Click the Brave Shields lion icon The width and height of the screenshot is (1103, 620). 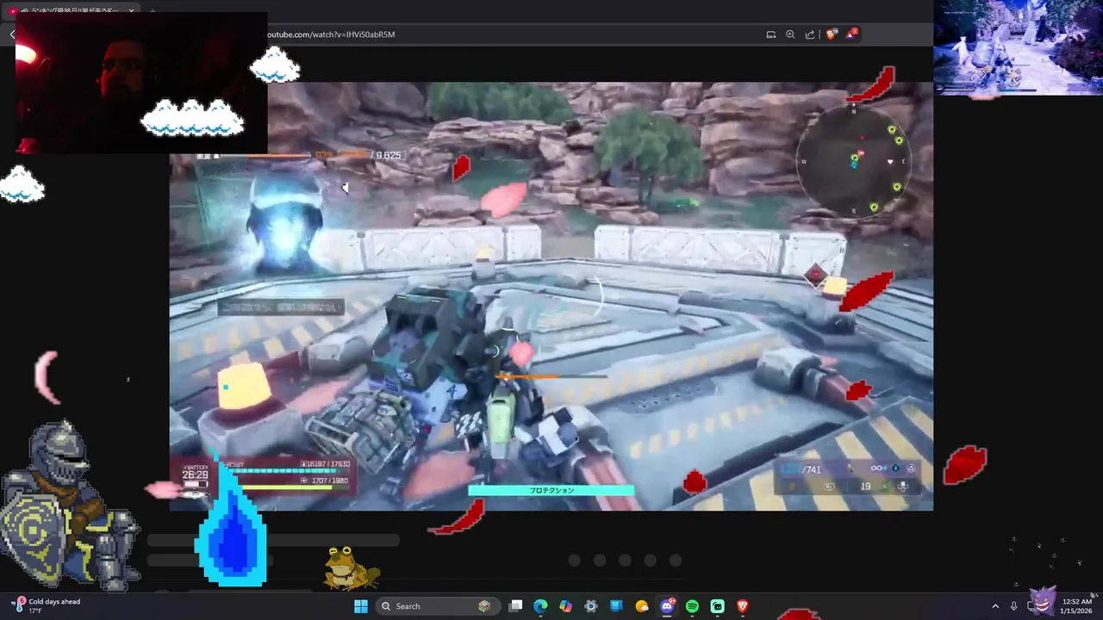(831, 34)
